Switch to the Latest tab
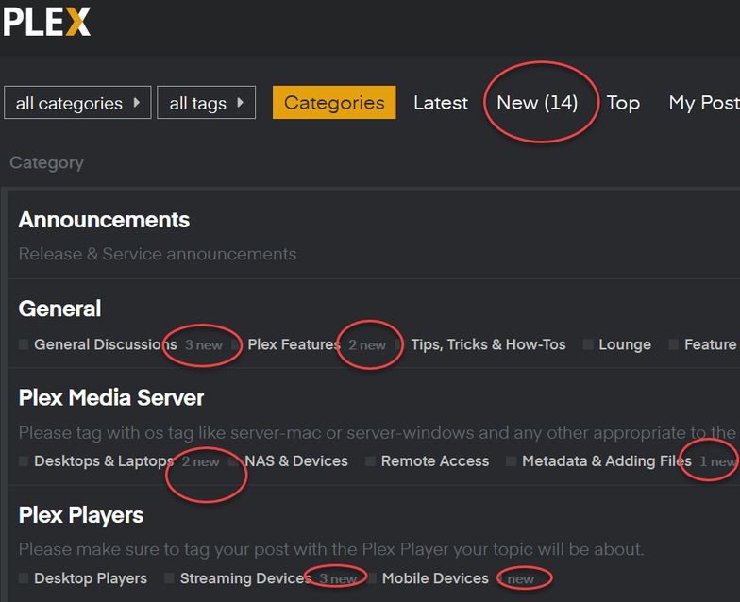Image resolution: width=740 pixels, height=602 pixels. pos(441,103)
